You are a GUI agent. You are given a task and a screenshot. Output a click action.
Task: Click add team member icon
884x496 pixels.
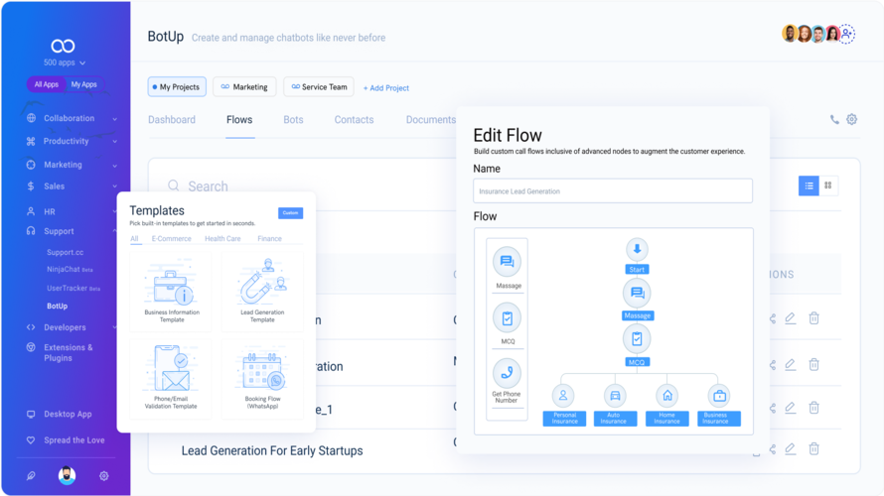point(847,34)
